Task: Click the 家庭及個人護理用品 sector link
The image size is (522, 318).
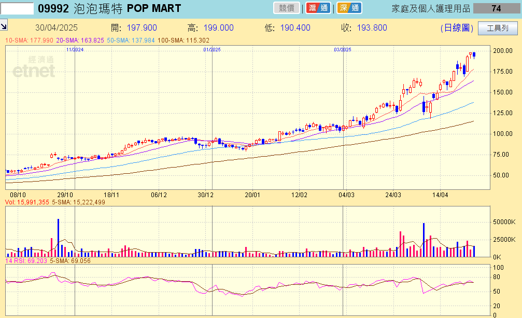Action: [431, 8]
